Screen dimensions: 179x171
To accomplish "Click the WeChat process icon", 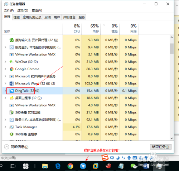I will pos(11,62).
